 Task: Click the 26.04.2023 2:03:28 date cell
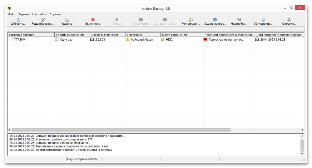pyautogui.click(x=273, y=39)
